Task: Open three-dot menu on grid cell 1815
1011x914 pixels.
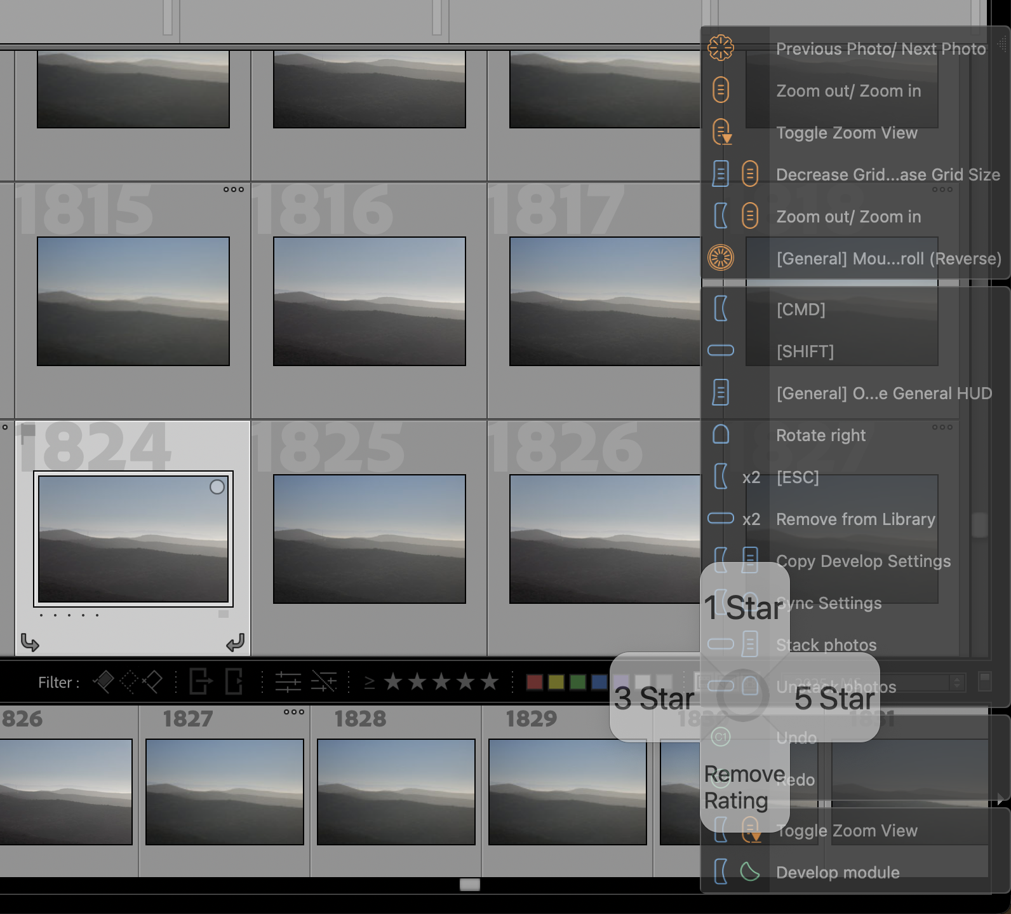Action: [233, 189]
